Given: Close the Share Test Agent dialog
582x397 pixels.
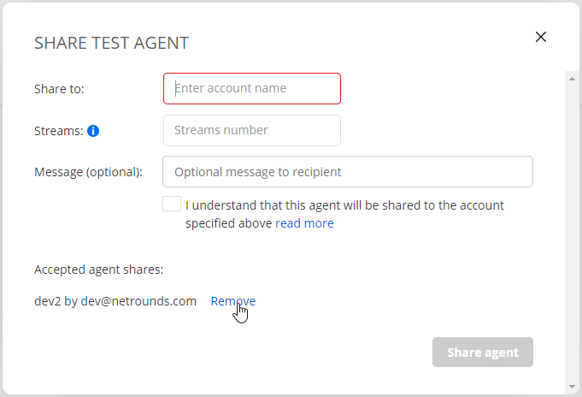Looking at the screenshot, I should pyautogui.click(x=540, y=37).
